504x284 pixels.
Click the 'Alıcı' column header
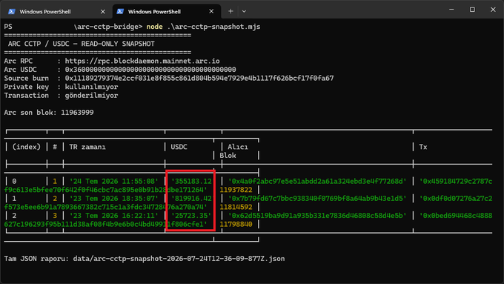point(237,147)
